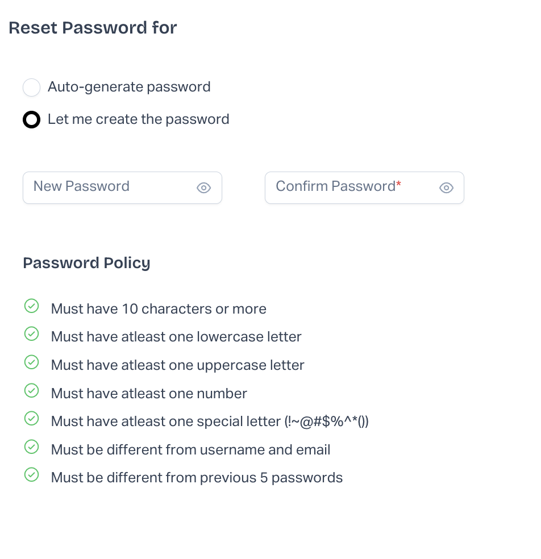The image size is (541, 559).
Task: Select the 'Let me create the password' radio button
Action: tap(31, 120)
